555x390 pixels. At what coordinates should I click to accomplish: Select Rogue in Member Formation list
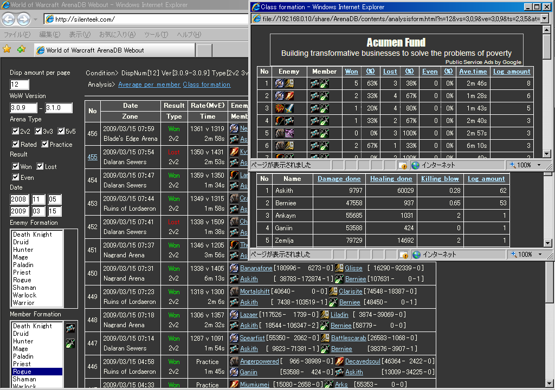[x=37, y=371]
